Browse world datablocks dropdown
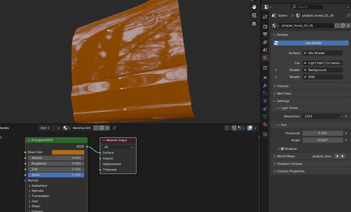351x212 pixels. tap(275, 26)
